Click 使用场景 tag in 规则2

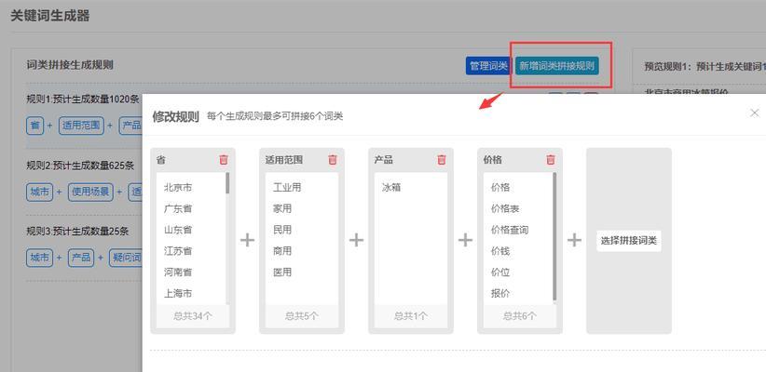point(90,193)
